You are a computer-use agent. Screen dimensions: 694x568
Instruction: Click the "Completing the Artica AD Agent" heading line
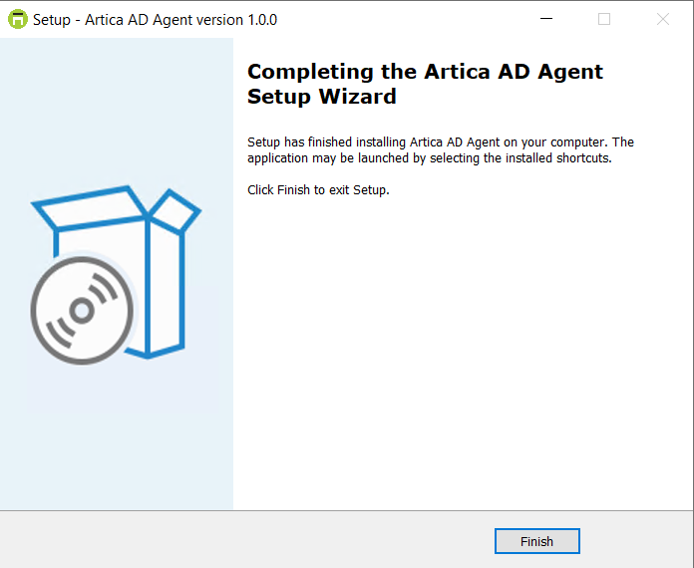pyautogui.click(x=425, y=72)
